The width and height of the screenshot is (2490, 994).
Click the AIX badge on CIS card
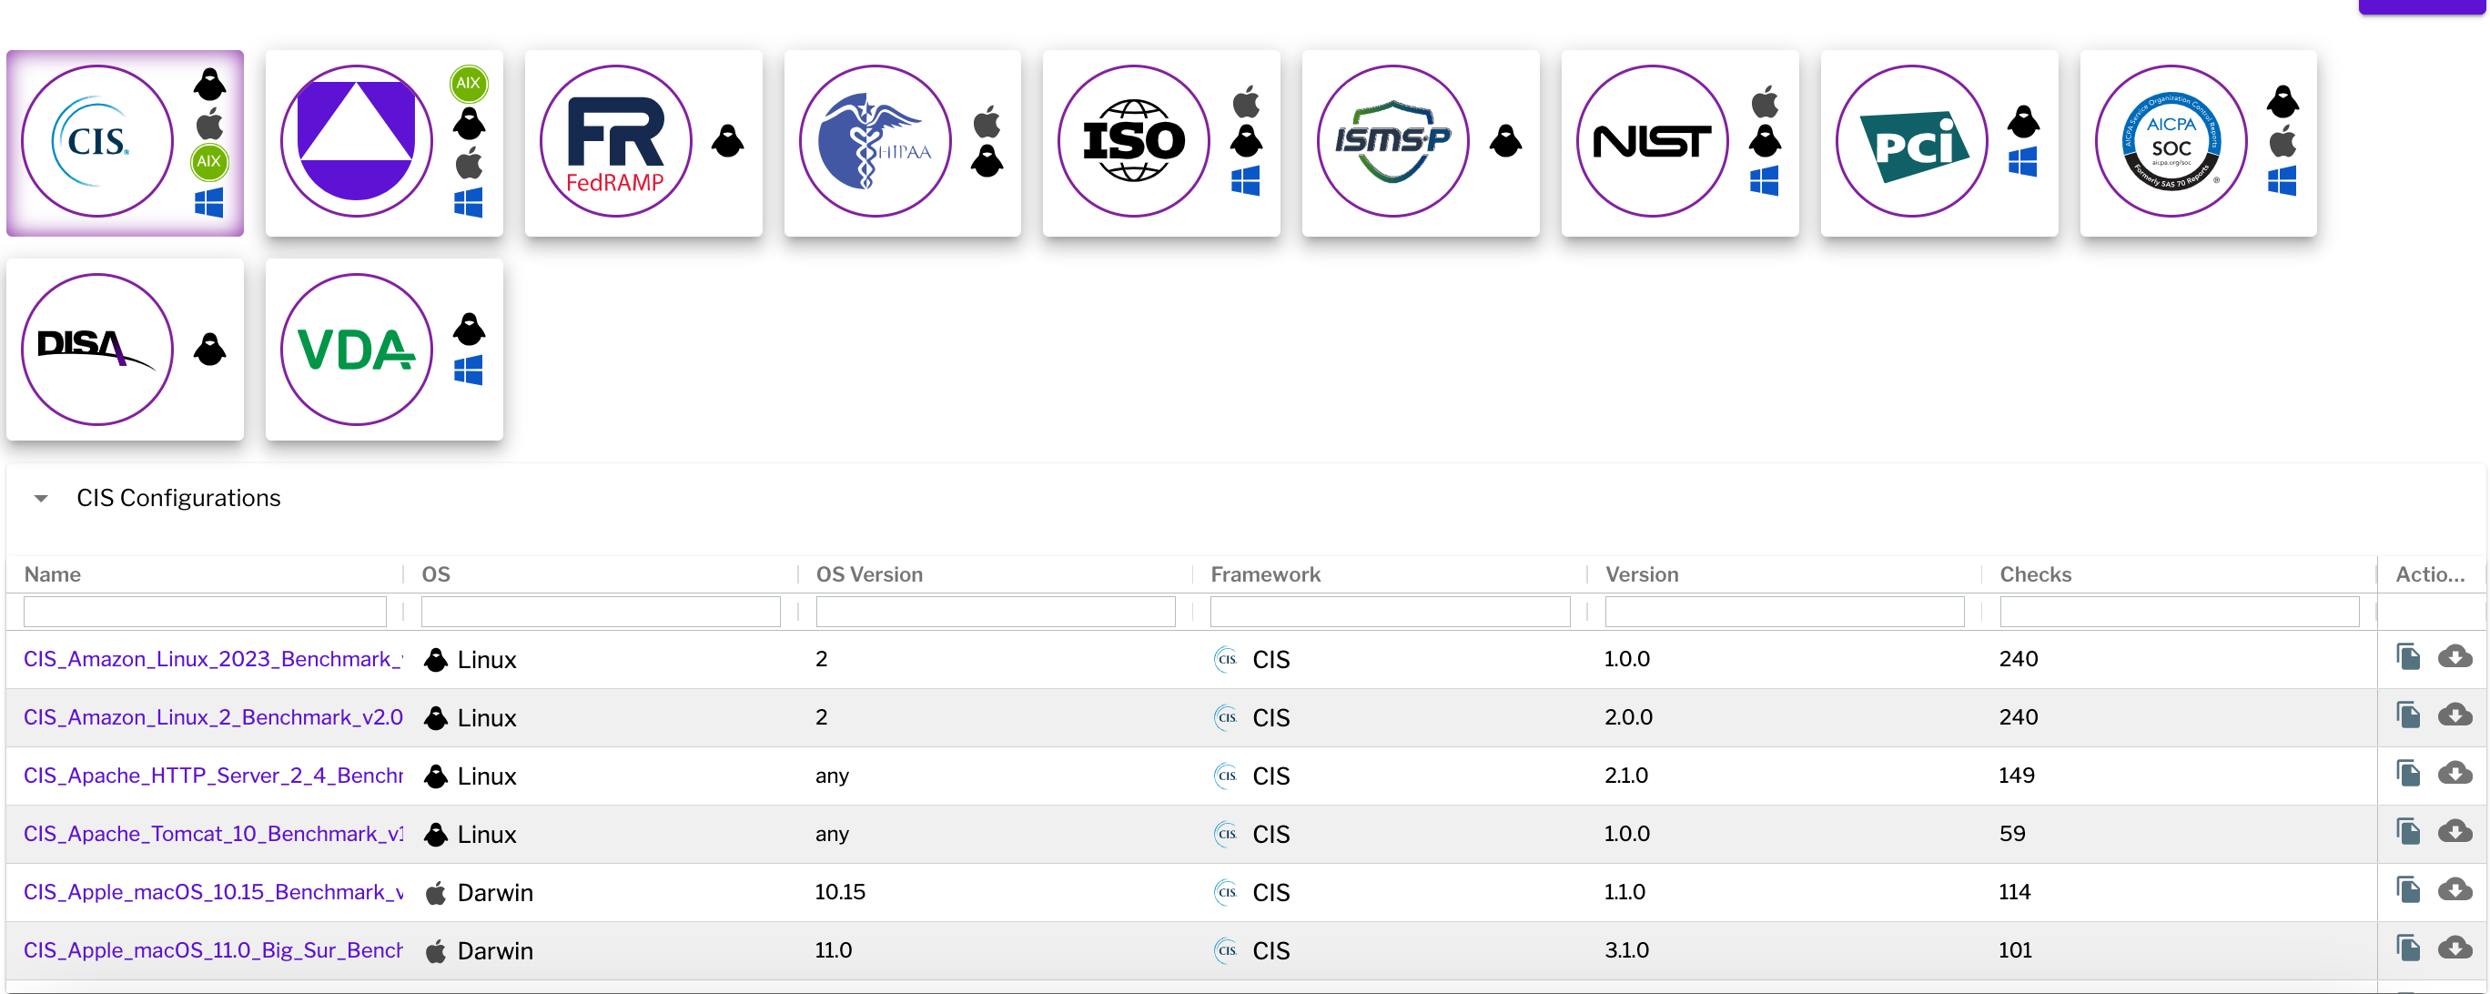(208, 161)
